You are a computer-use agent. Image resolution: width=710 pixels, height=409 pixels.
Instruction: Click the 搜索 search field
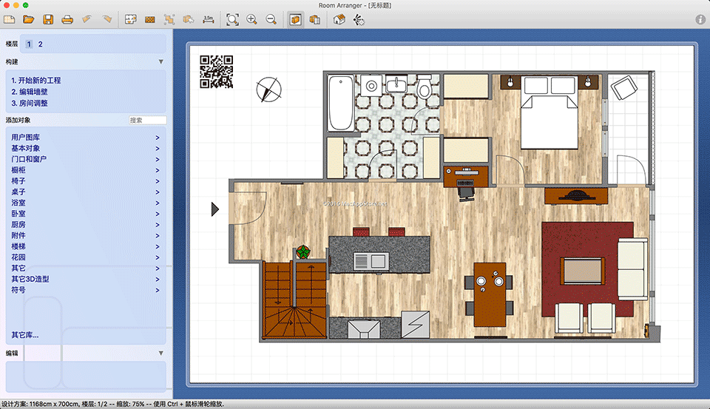(x=147, y=120)
